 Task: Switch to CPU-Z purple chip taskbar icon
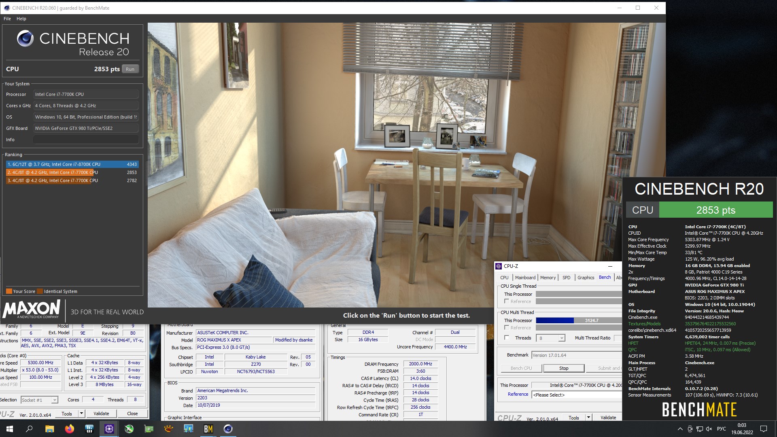click(109, 429)
